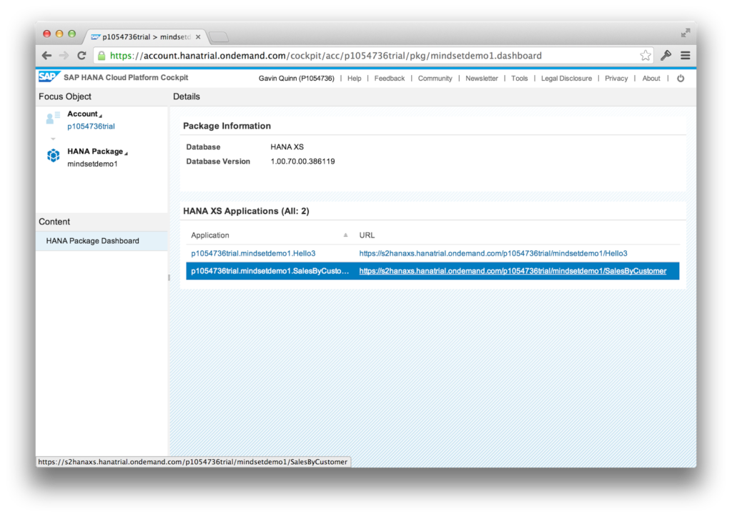Click mindsetdemo1 package name
The height and width of the screenshot is (517, 732).
(92, 164)
